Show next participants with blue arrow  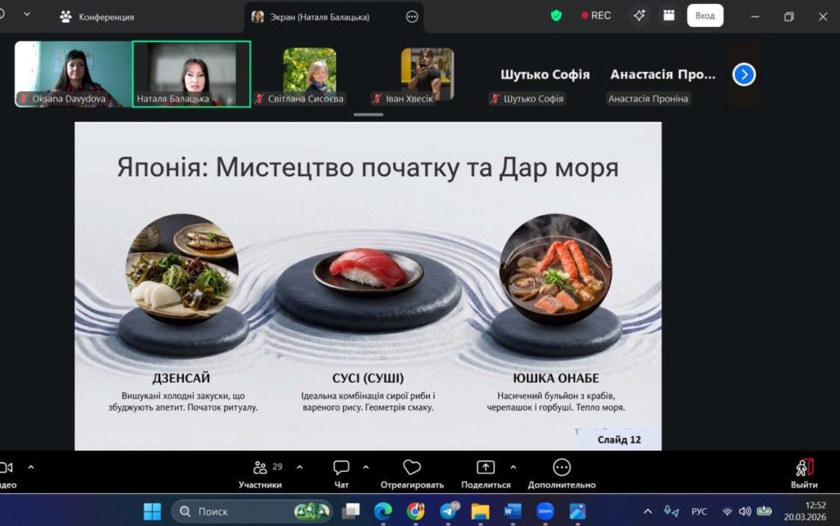(744, 75)
